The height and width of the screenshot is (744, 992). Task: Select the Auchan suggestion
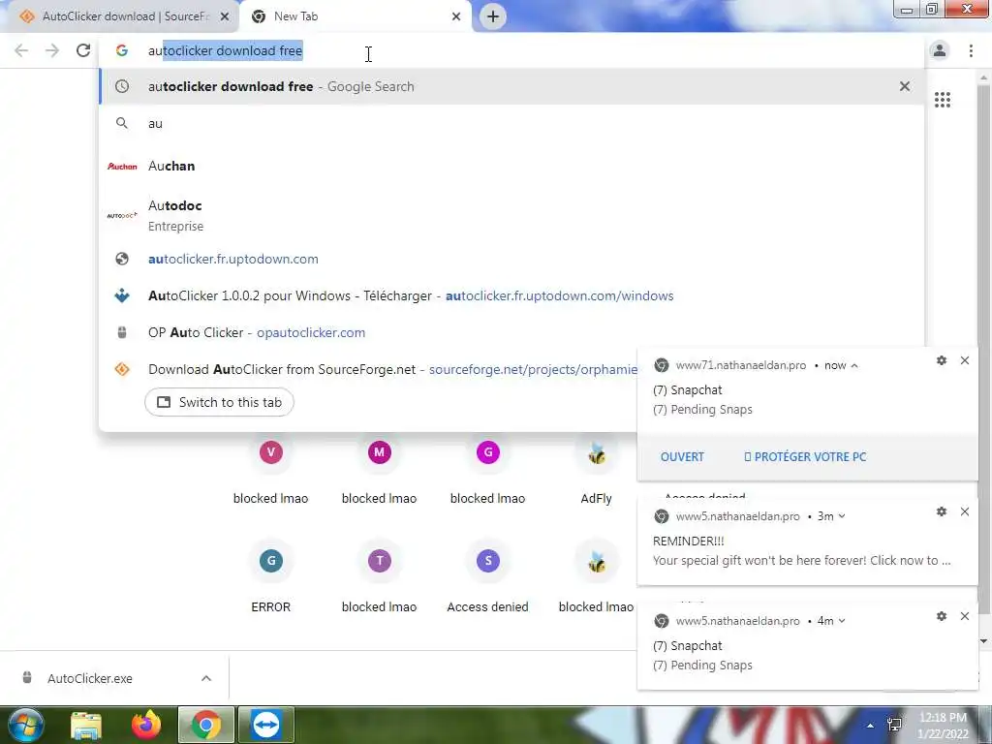click(x=511, y=166)
